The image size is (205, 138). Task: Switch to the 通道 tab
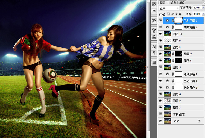point(173,2)
